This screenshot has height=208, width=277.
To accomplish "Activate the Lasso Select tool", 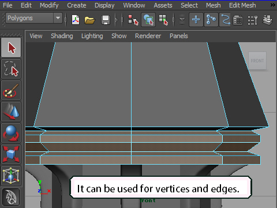I will click(x=11, y=69).
